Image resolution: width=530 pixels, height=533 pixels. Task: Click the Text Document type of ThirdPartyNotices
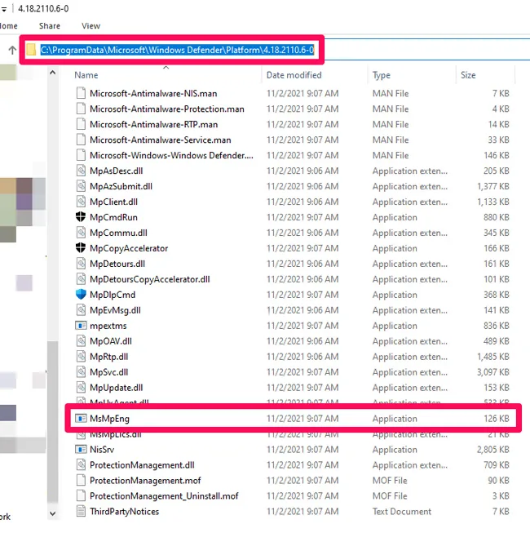click(x=402, y=511)
